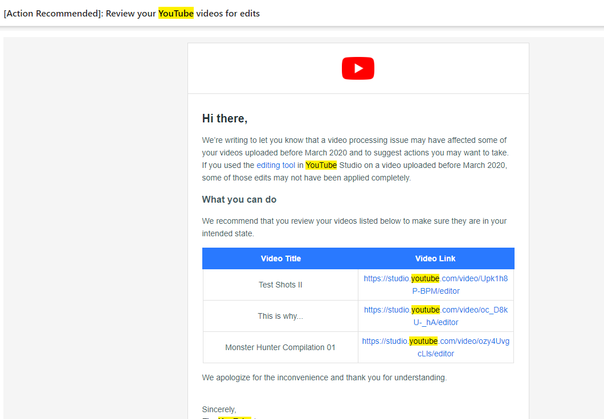
Task: Click the highlighted YouTube word in the subject
Action: point(176,14)
